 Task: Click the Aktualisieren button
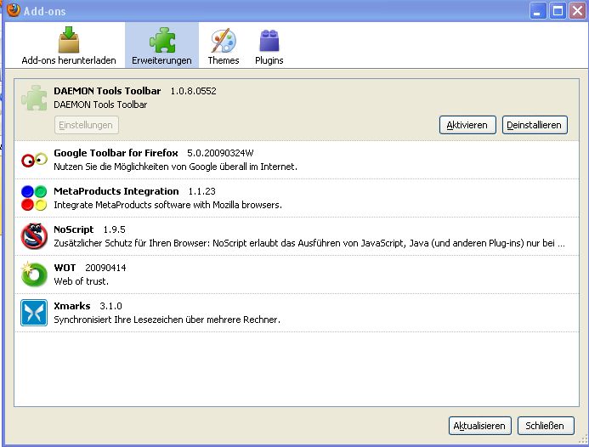coord(479,426)
